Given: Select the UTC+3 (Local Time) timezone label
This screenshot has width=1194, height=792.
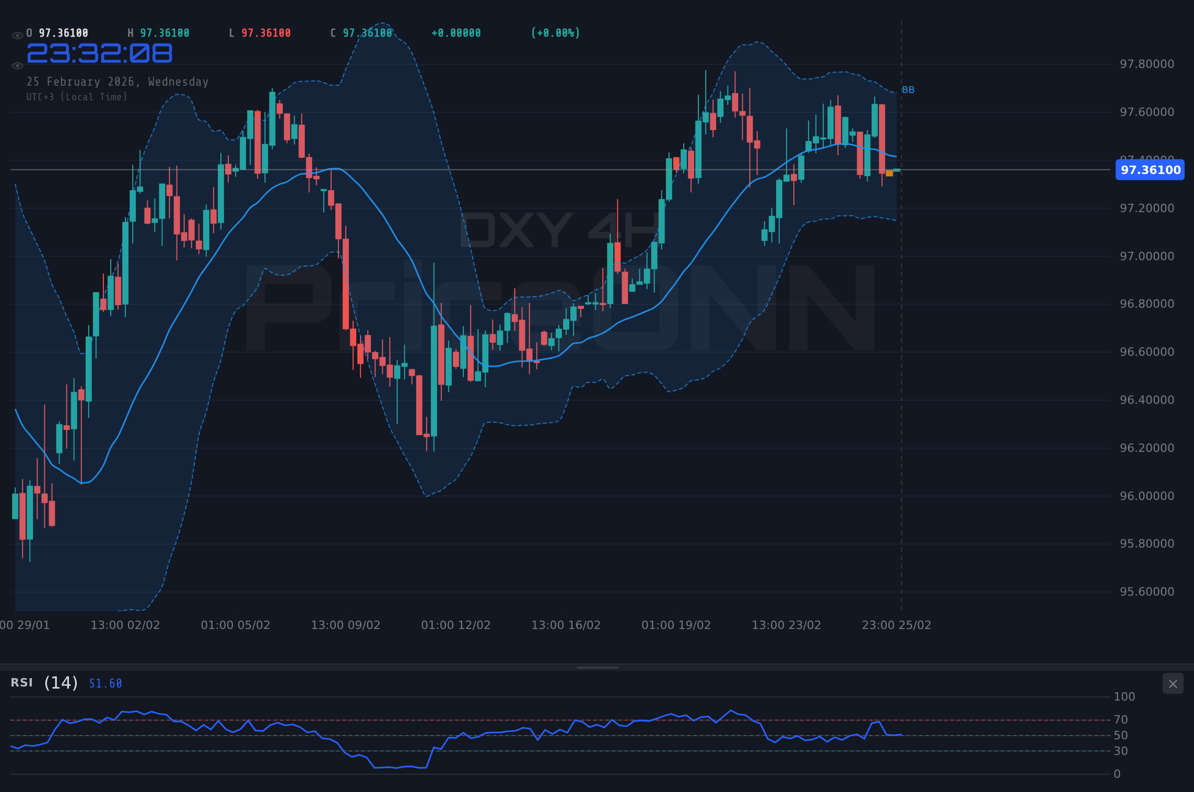Looking at the screenshot, I should click(77, 97).
